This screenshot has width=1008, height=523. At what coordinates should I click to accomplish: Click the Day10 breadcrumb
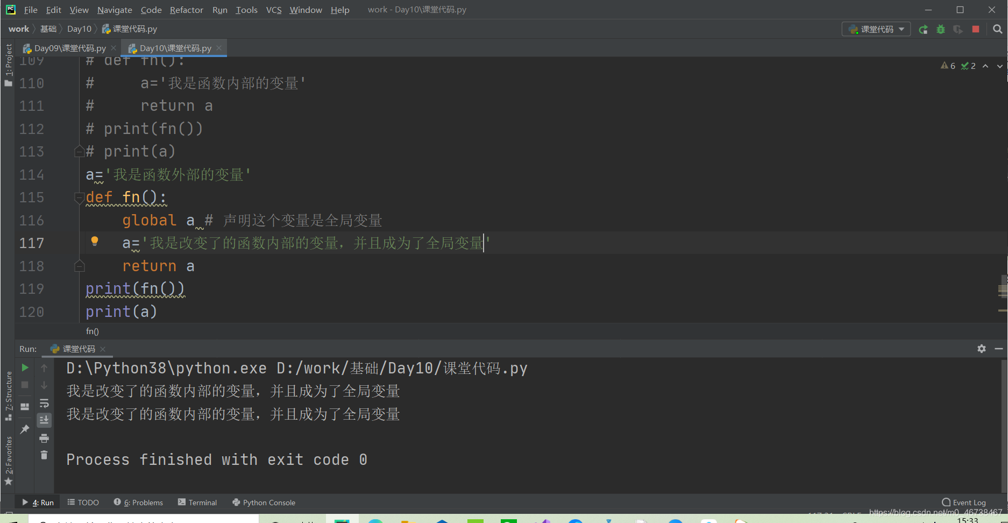[79, 29]
